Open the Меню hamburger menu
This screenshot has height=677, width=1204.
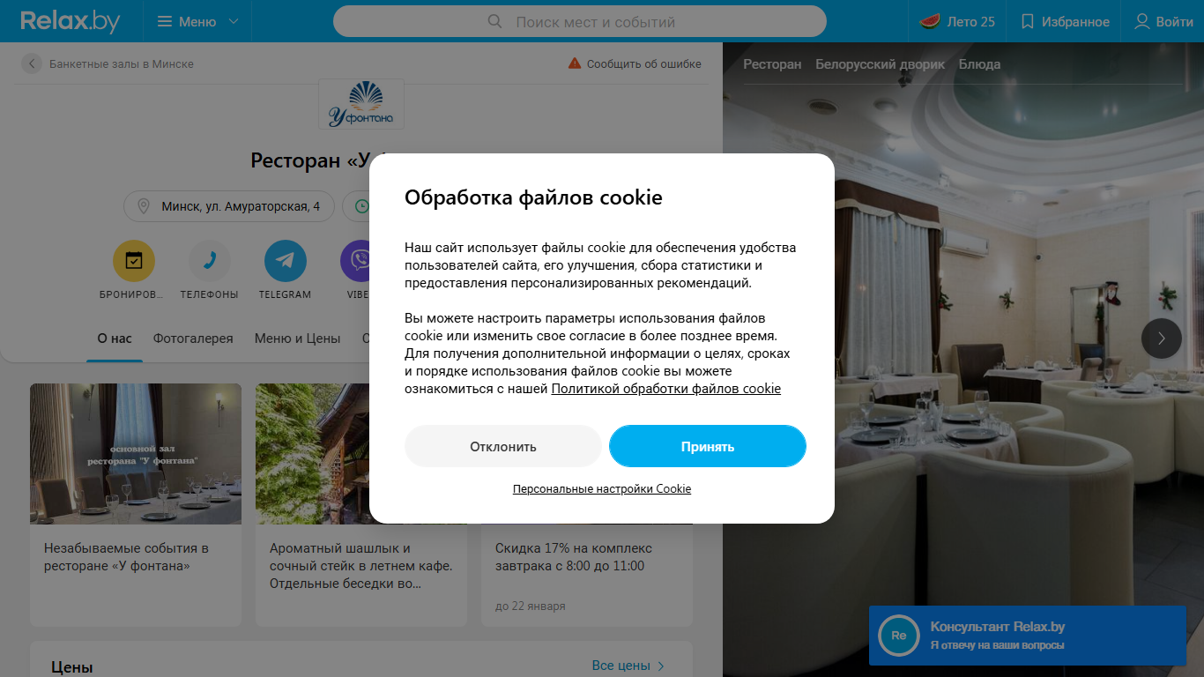pos(197,21)
